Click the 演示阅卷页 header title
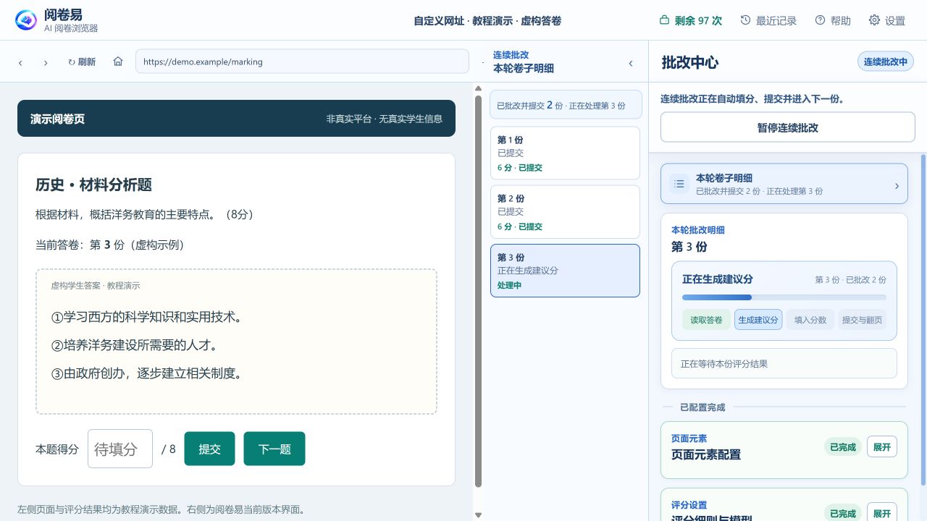 coord(58,119)
